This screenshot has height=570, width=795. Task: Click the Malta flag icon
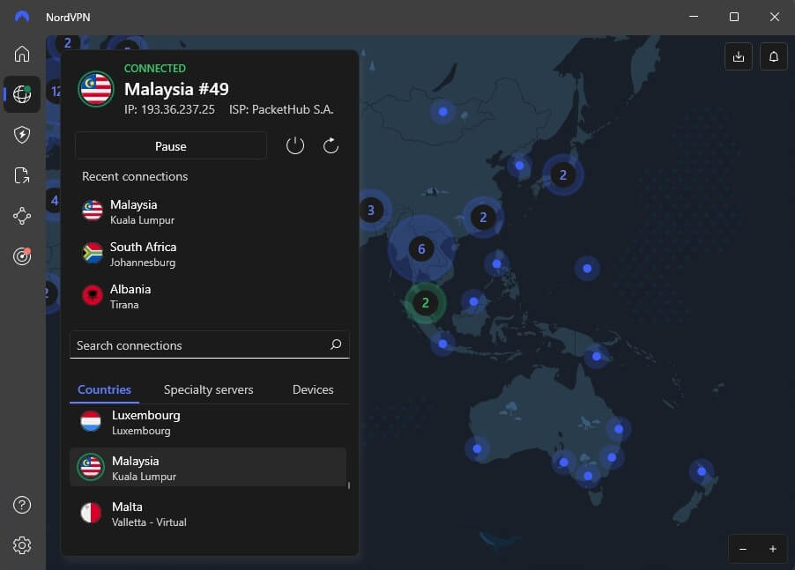coord(91,513)
